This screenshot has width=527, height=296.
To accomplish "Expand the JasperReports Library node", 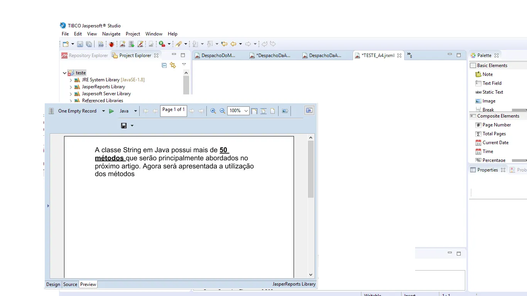I will (71, 87).
